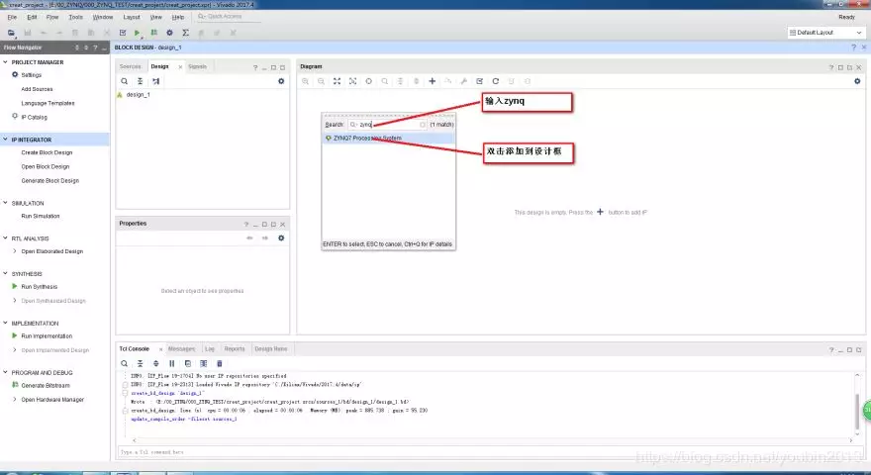Collapse the PROJECT MANAGER section
The width and height of the screenshot is (871, 475).
coord(6,61)
